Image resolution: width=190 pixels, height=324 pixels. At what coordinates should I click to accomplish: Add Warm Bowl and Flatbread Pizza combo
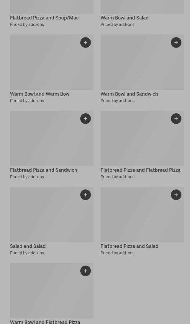[x=86, y=271]
